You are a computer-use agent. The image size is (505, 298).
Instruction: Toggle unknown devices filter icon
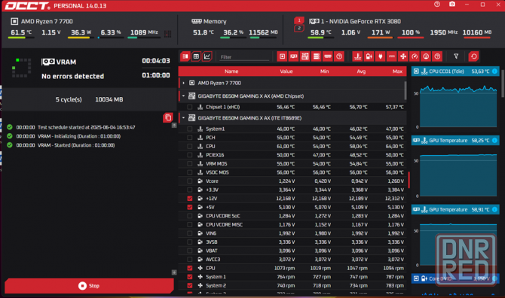[x=339, y=56]
